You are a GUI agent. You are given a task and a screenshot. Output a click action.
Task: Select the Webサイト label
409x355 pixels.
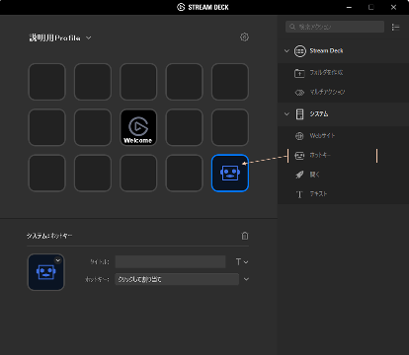pyautogui.click(x=322, y=135)
